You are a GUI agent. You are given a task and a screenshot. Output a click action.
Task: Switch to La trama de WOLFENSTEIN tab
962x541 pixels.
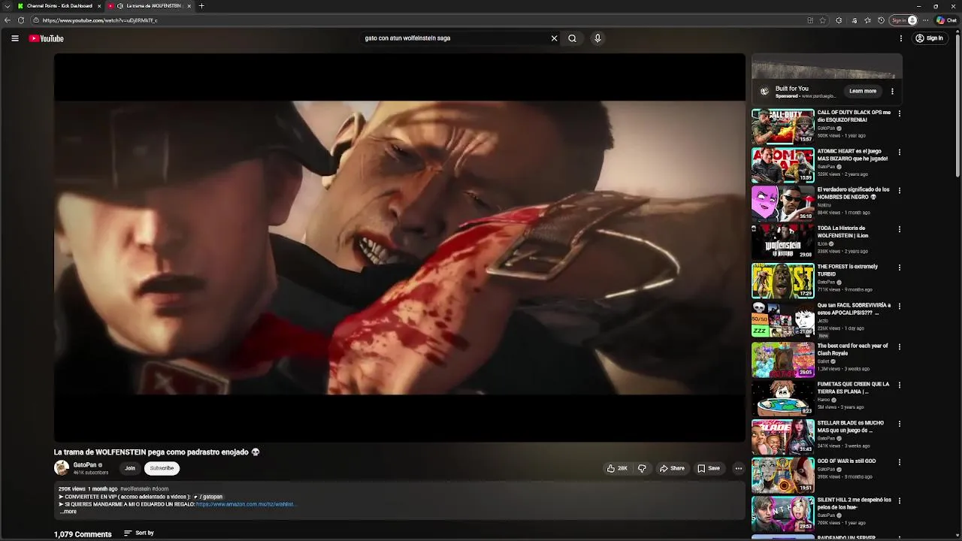click(x=150, y=6)
